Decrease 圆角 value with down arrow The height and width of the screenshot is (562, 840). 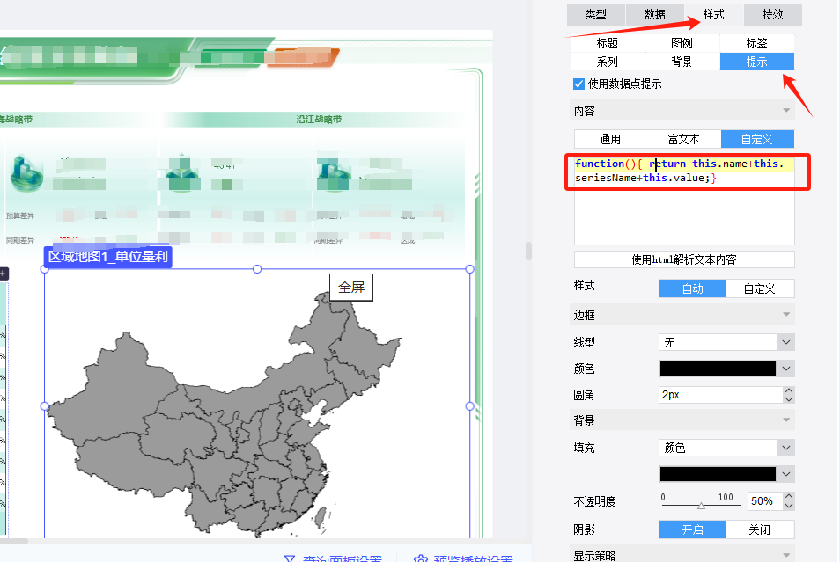[789, 399]
